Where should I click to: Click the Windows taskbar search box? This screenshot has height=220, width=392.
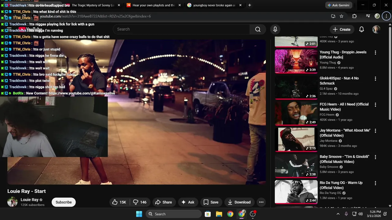(173, 214)
